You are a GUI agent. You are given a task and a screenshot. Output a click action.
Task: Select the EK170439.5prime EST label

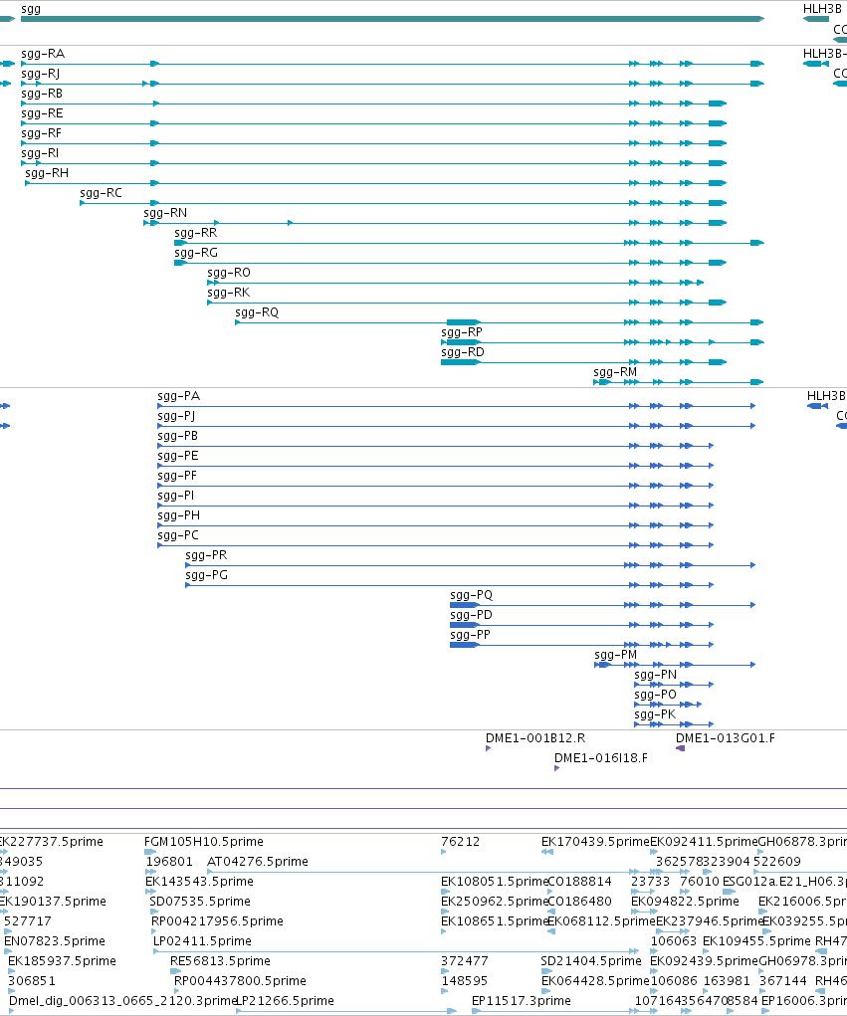595,842
